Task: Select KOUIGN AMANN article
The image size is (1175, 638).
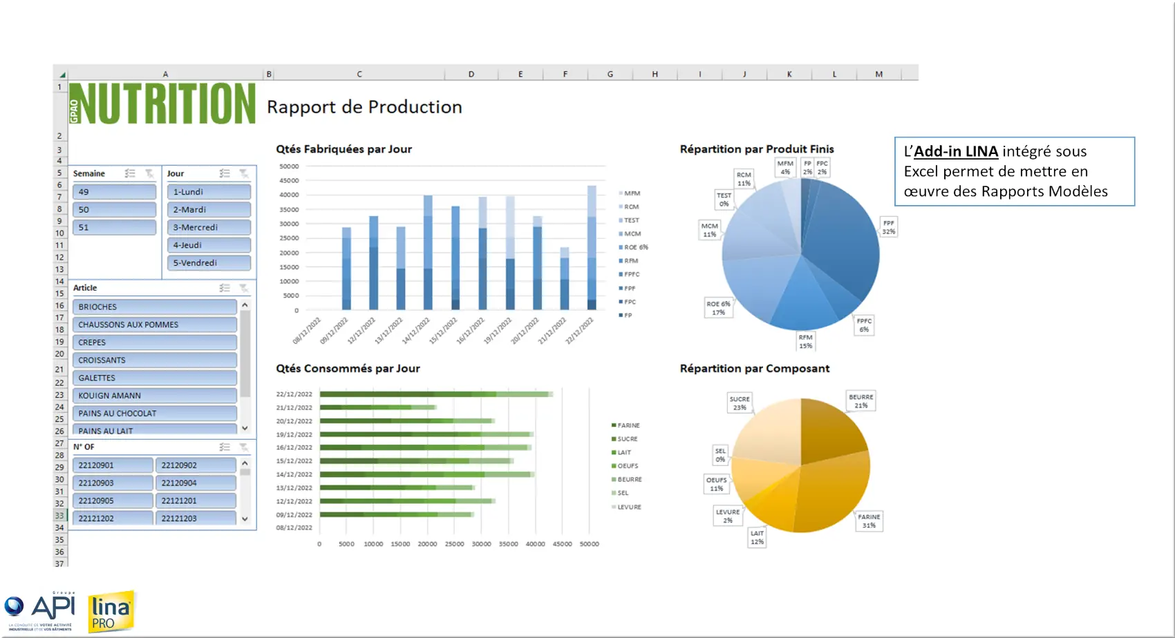Action: (155, 396)
